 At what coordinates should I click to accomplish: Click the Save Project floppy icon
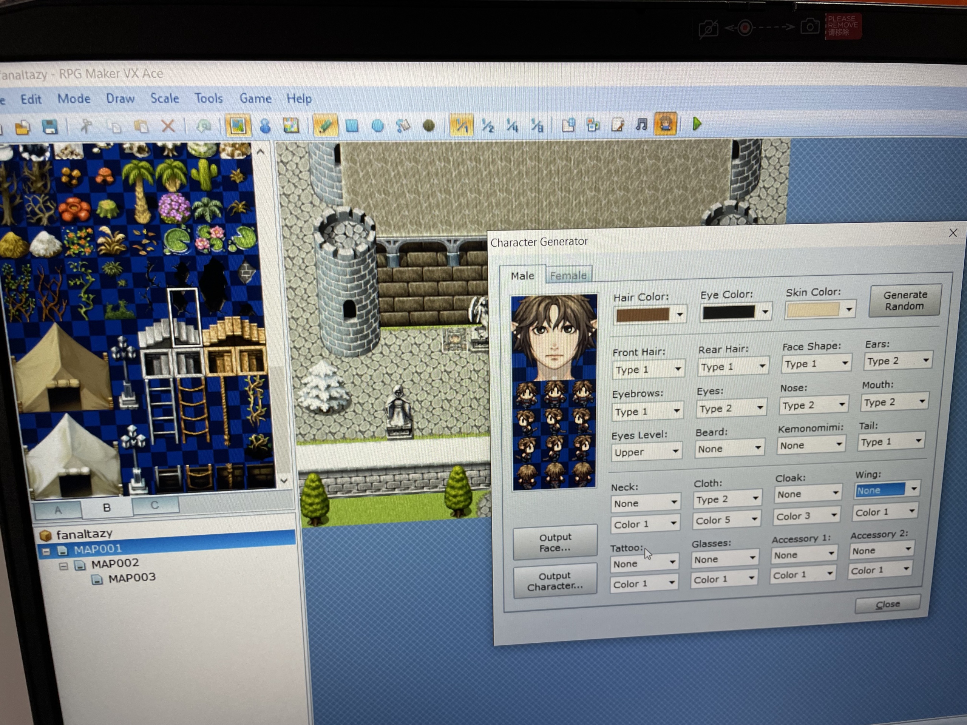(x=50, y=127)
